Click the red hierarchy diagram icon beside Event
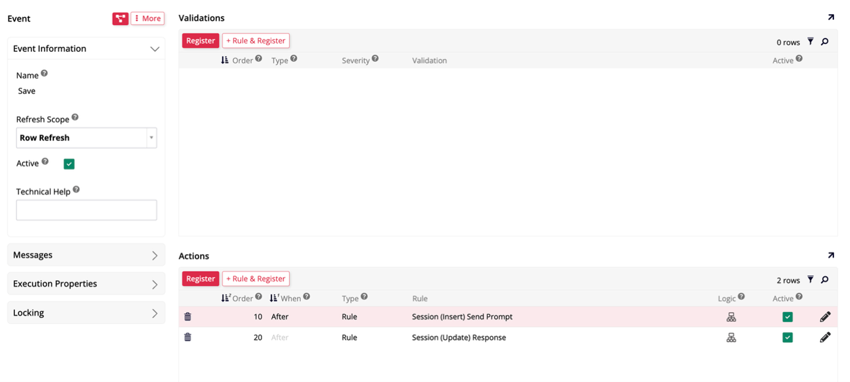 point(120,18)
